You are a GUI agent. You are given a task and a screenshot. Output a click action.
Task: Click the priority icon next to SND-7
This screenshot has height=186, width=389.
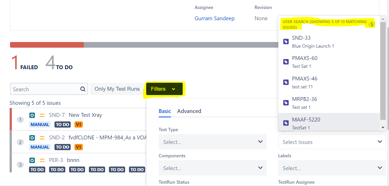pos(42,115)
